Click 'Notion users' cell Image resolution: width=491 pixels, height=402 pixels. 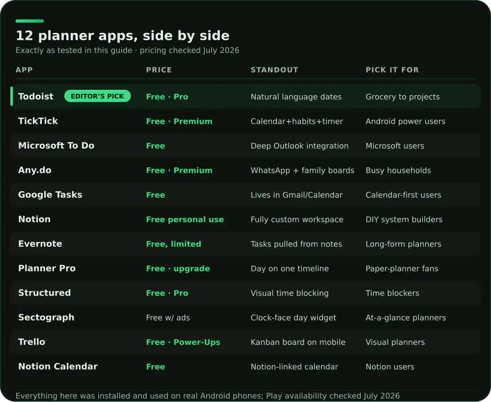coord(390,367)
